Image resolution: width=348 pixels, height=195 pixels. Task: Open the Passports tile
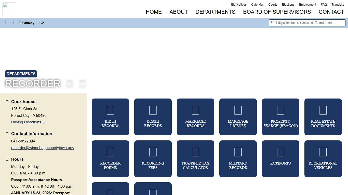click(x=280, y=159)
